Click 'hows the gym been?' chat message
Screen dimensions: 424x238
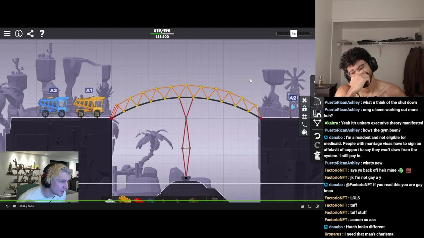[382, 130]
